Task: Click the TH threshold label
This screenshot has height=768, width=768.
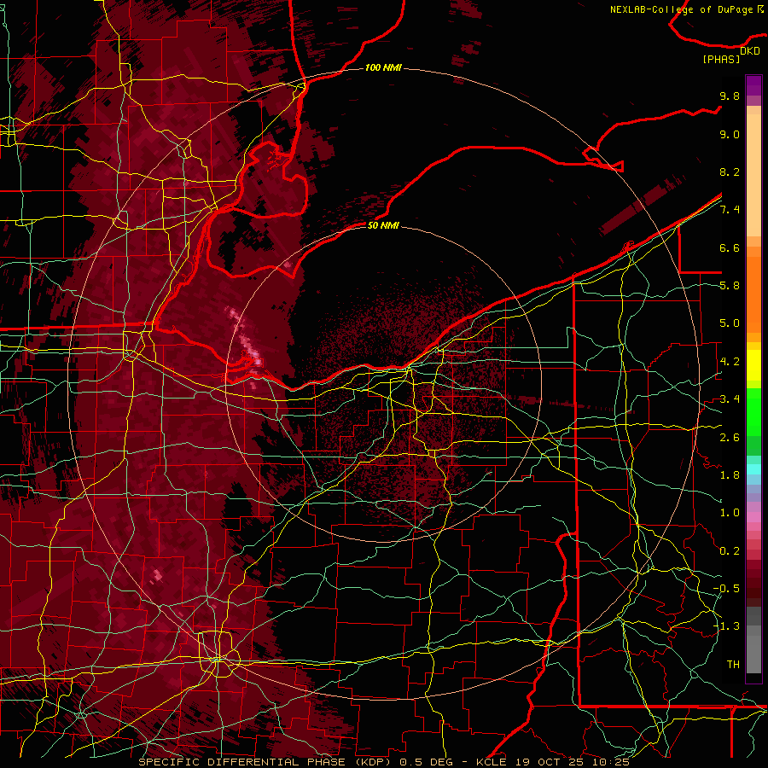Action: (x=733, y=665)
